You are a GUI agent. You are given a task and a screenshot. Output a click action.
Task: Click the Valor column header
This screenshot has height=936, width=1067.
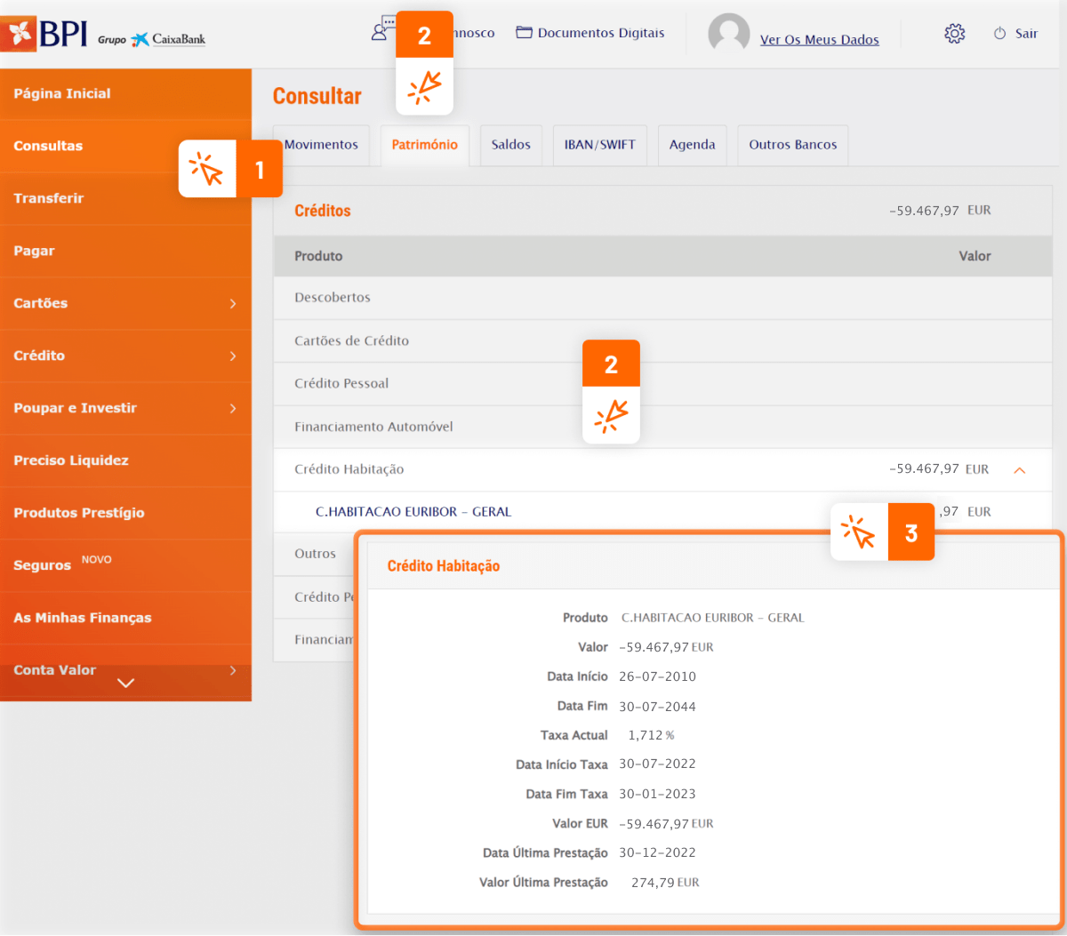tap(975, 256)
